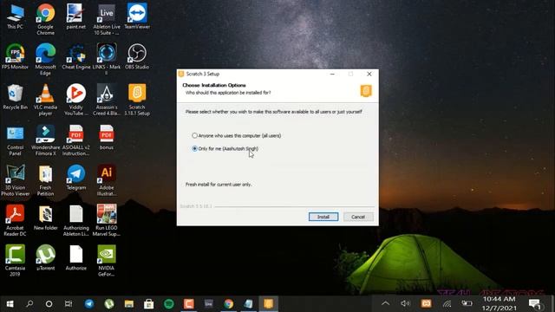The image size is (555, 312).
Task: Open ASIO4ALL v2 Instruction PDF
Action: pos(76,140)
